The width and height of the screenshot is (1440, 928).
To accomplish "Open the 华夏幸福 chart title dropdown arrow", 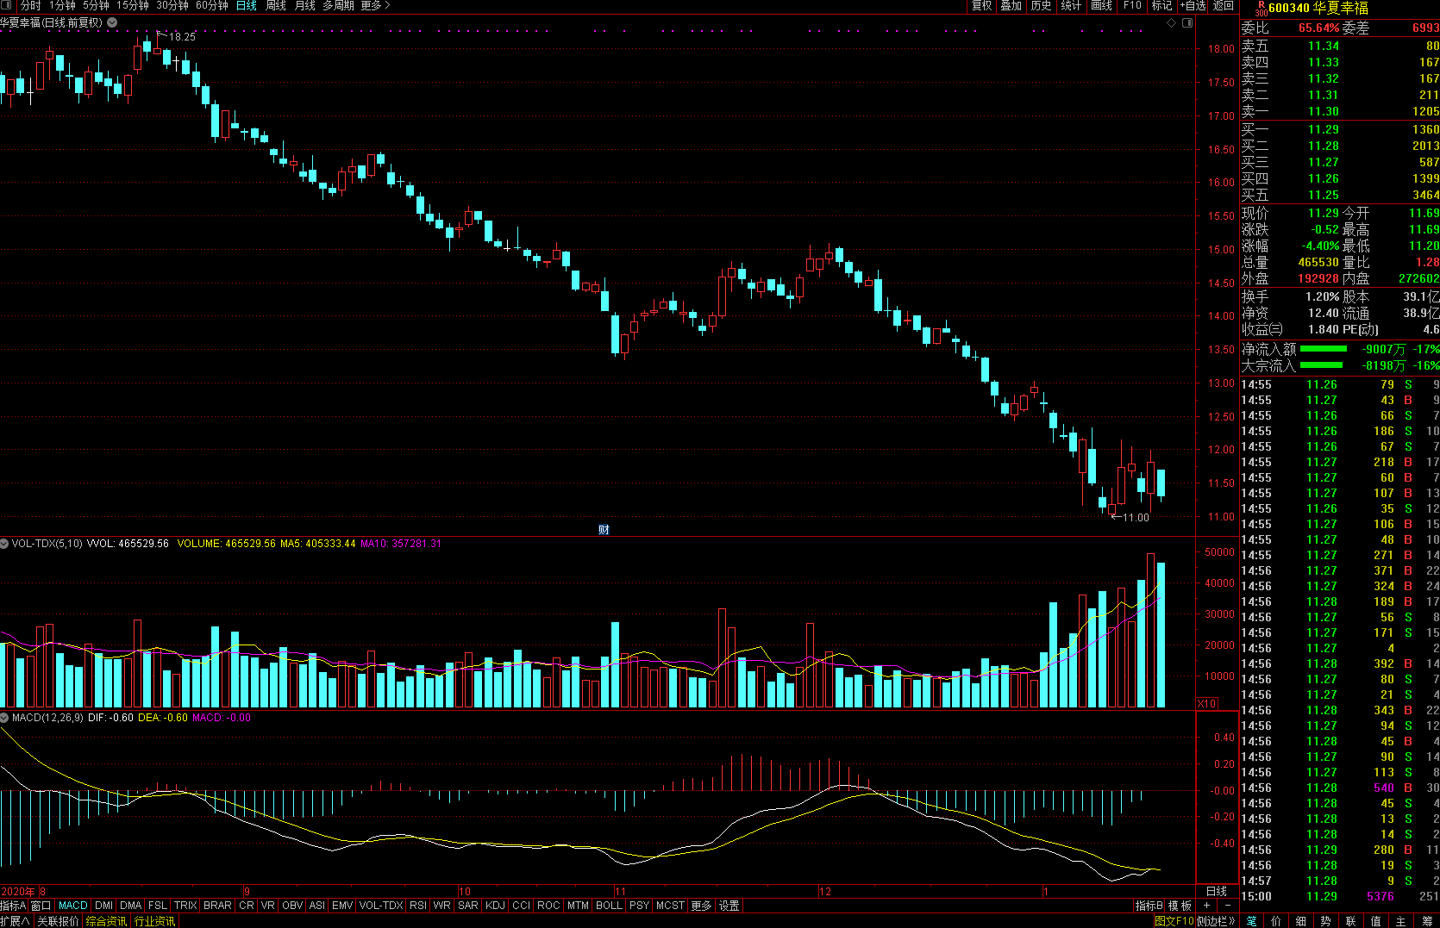I will (x=112, y=22).
